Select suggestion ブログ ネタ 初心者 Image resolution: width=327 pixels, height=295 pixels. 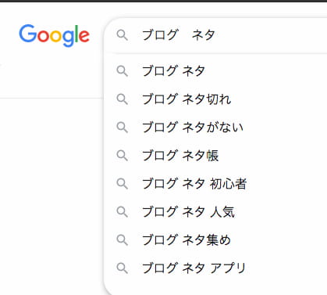click(215, 184)
